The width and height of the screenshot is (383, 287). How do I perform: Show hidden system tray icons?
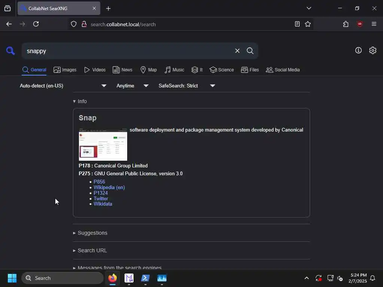pos(307,278)
